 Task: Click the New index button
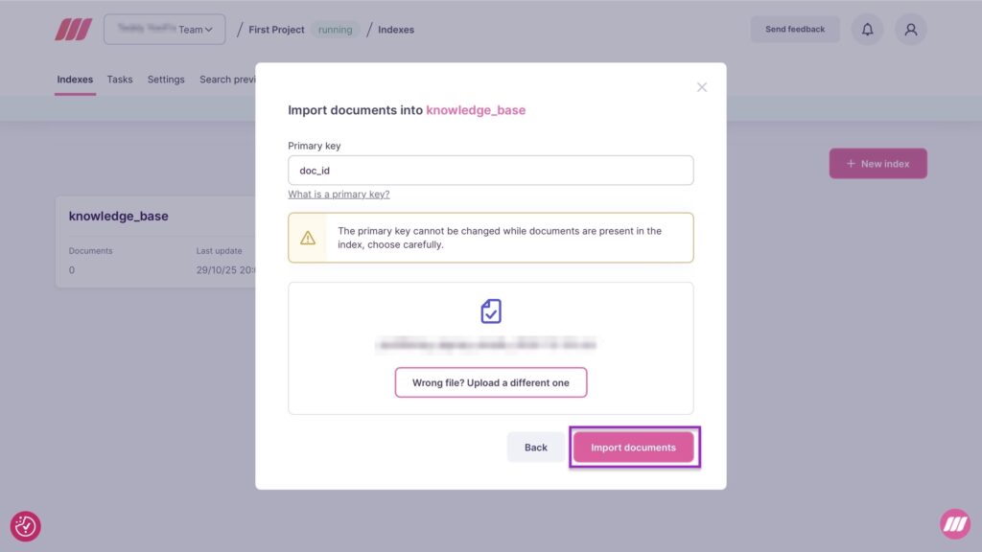tap(877, 163)
